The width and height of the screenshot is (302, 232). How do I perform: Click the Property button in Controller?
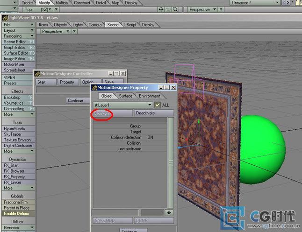(67, 82)
